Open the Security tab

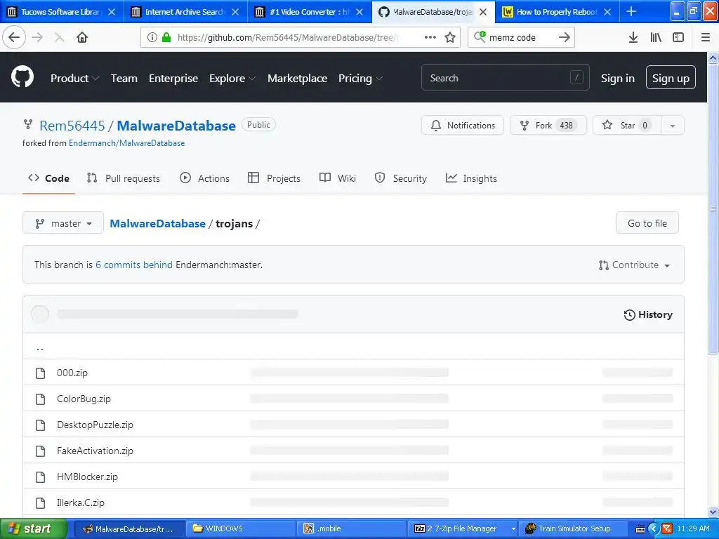[401, 178]
